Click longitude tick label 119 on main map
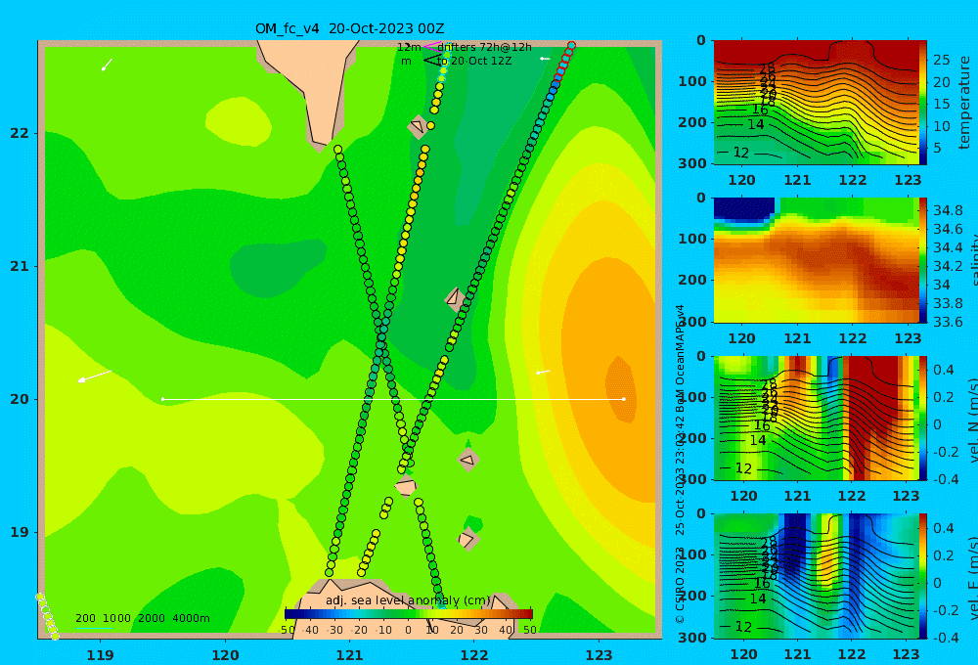Image resolution: width=978 pixels, height=665 pixels. 101,655
